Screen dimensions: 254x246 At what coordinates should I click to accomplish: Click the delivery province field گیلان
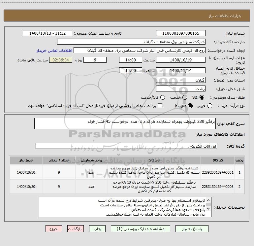[x=181, y=80]
